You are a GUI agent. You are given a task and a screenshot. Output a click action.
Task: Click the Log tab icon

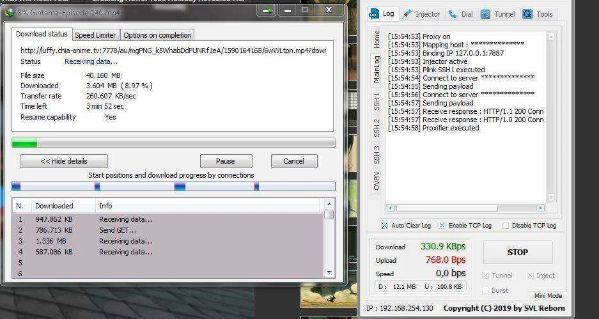(x=373, y=14)
